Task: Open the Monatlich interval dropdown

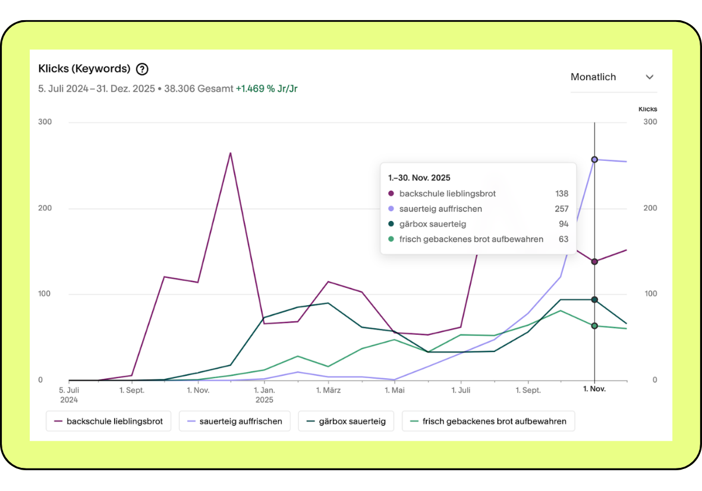Action: point(593,77)
